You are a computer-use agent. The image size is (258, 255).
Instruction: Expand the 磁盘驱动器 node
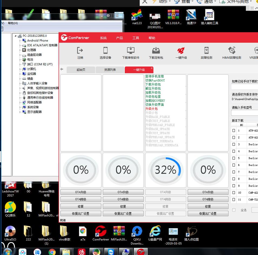click(x=20, y=55)
